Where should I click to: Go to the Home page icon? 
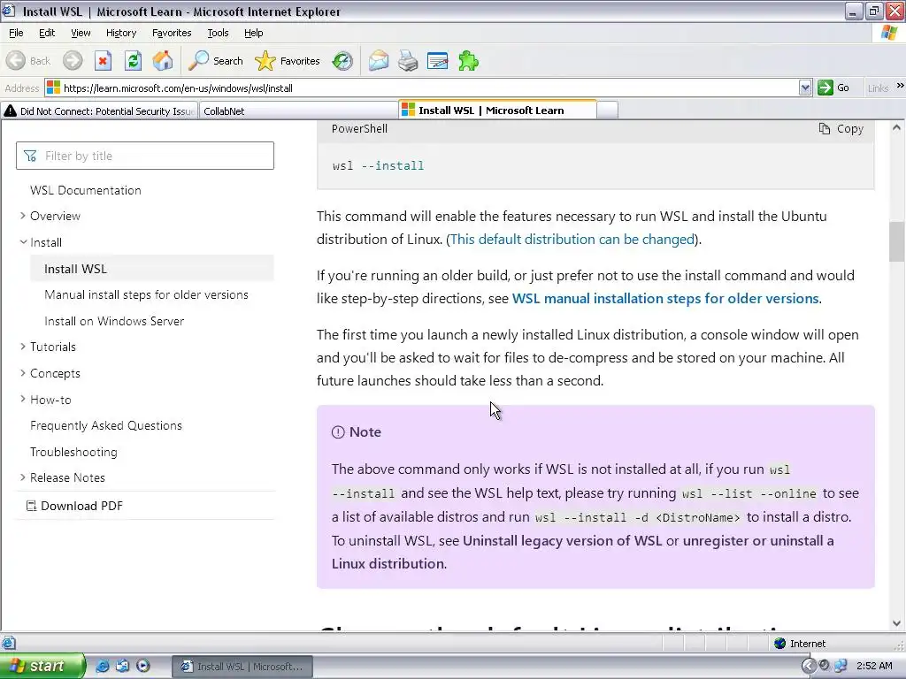tap(163, 61)
